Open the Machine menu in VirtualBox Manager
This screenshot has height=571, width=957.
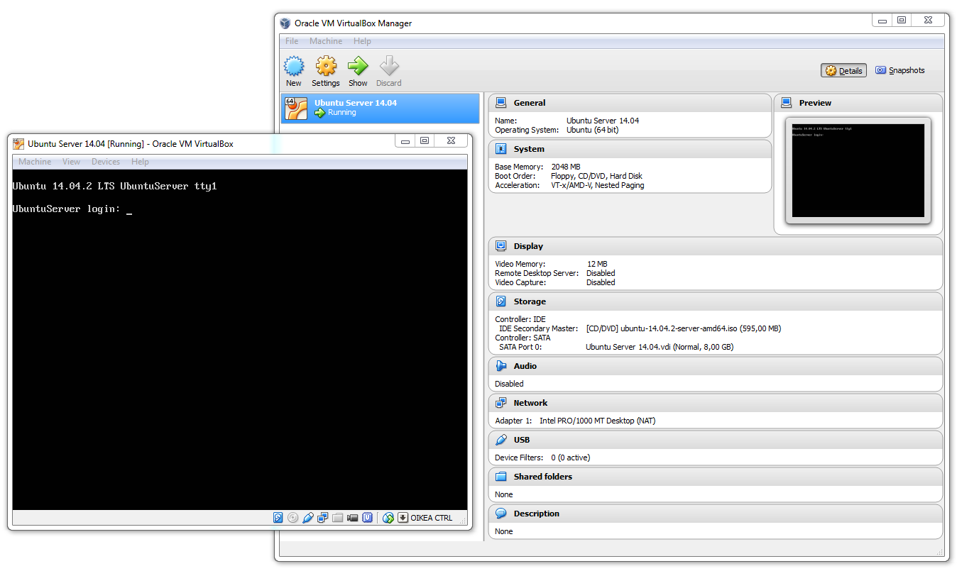point(326,41)
